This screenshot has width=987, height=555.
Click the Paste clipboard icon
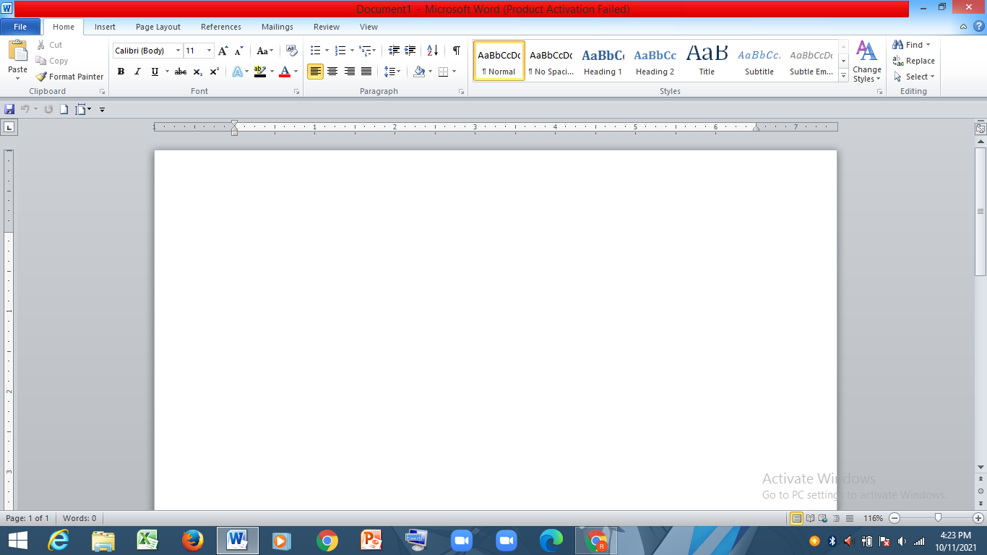pos(17,51)
